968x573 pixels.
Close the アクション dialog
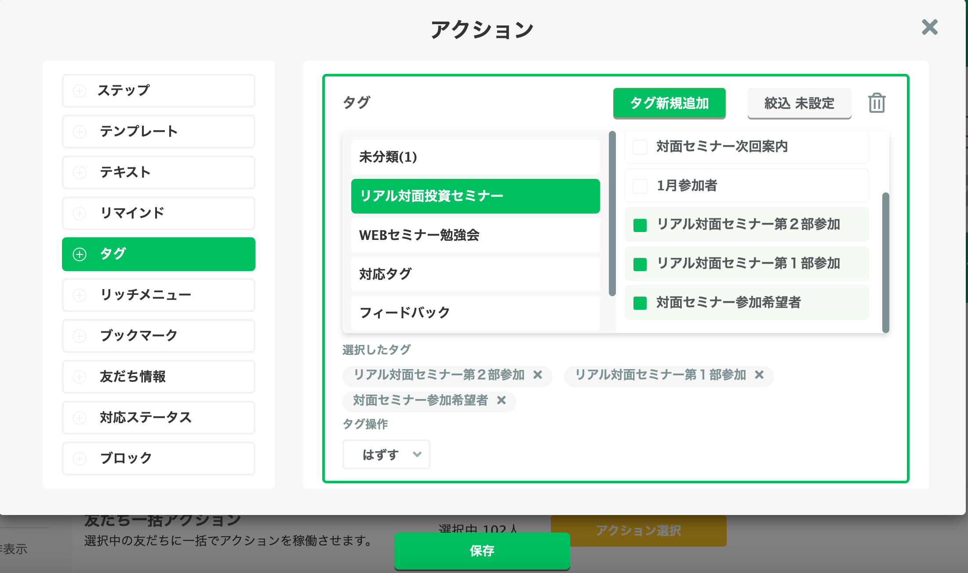pyautogui.click(x=929, y=27)
